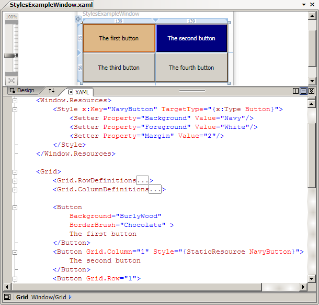Click the Value="Navy" setter text
The height and width of the screenshot is (305, 319).
222,118
